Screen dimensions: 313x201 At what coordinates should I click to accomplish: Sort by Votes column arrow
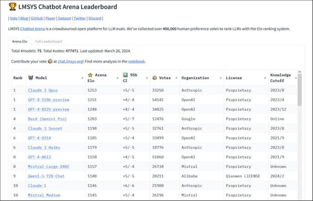(176, 78)
